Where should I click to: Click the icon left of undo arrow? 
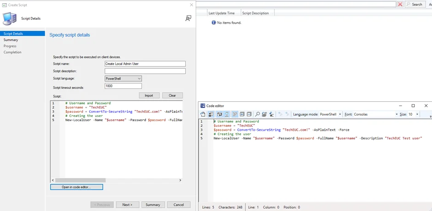pyautogui.click(x=272, y=114)
